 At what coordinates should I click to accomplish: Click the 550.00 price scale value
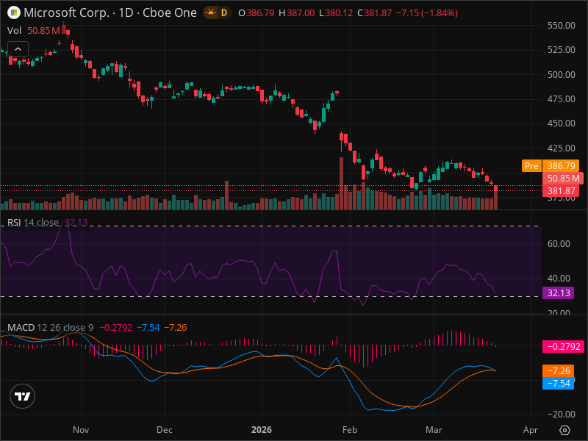pos(561,26)
